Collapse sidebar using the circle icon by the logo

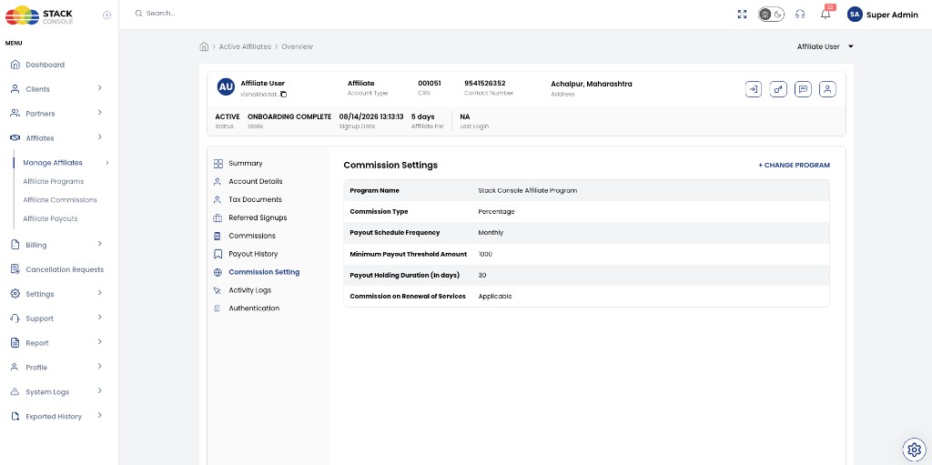click(107, 15)
